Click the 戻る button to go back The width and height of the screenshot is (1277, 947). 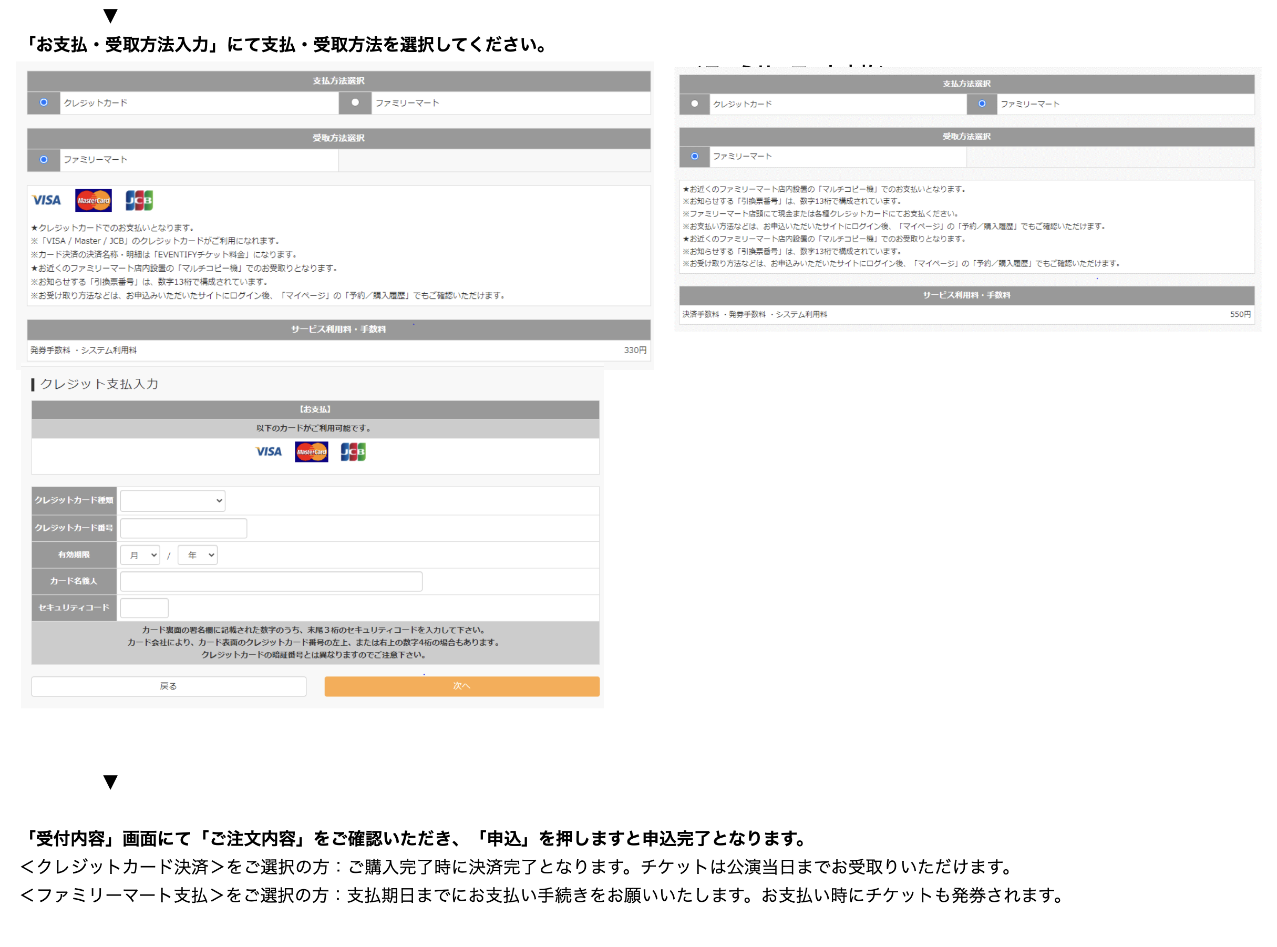169,686
